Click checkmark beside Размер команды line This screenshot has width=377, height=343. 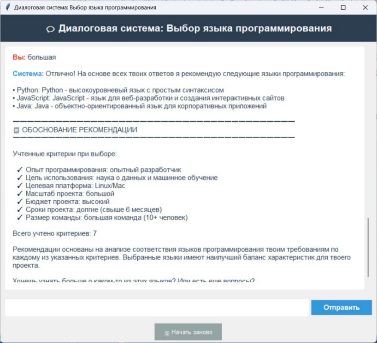pos(20,218)
